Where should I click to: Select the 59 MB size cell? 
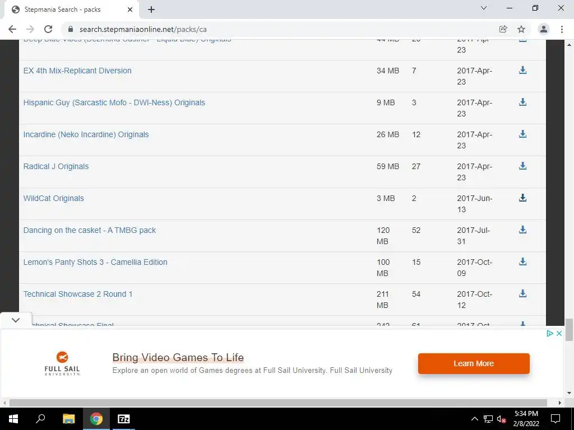point(388,166)
